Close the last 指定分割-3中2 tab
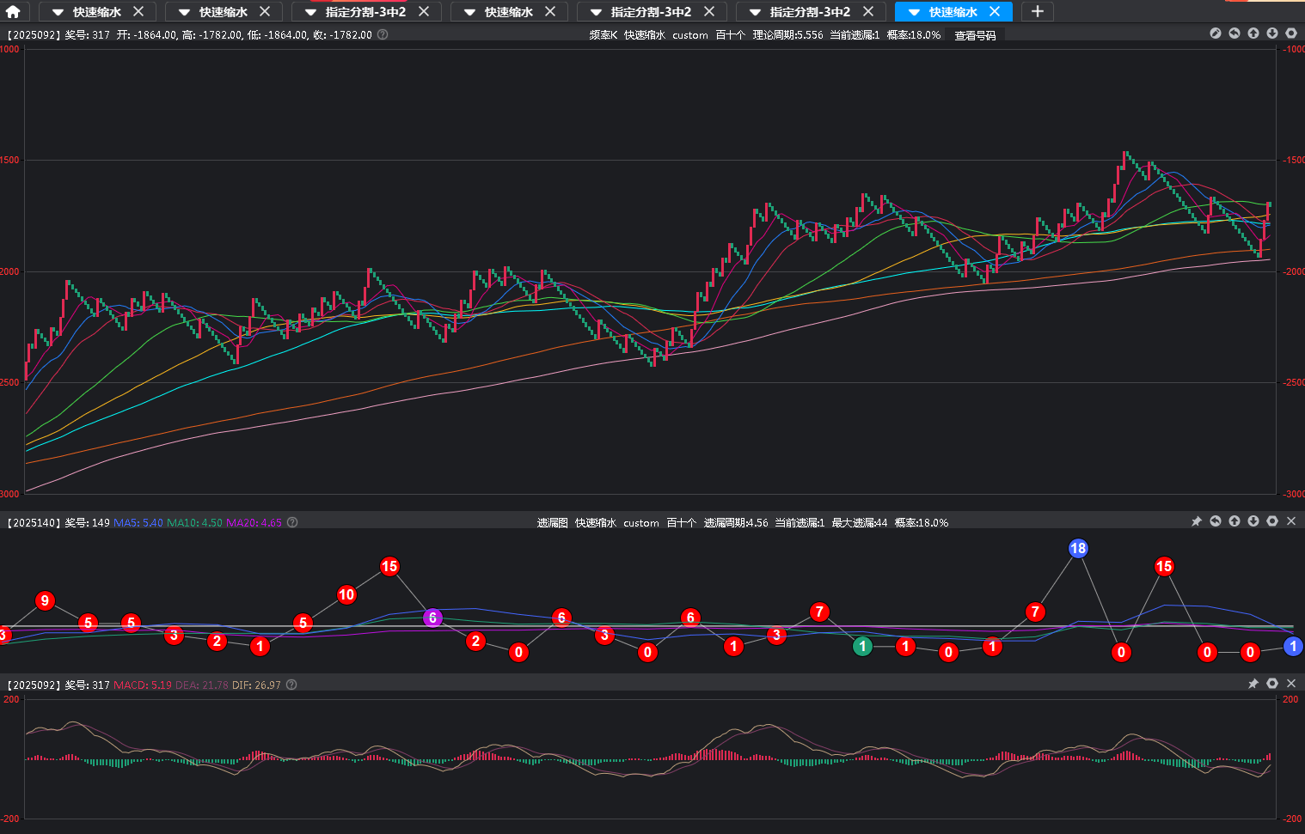The height and width of the screenshot is (834, 1305). coord(868,11)
